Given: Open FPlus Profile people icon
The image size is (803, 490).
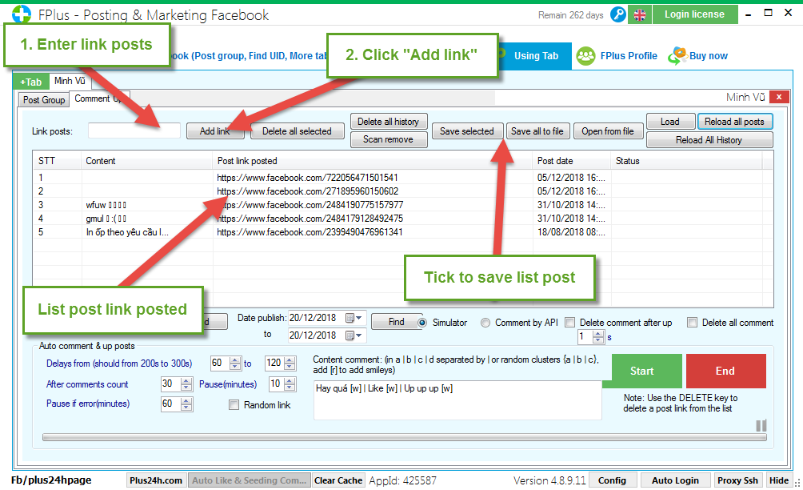Looking at the screenshot, I should click(x=585, y=56).
